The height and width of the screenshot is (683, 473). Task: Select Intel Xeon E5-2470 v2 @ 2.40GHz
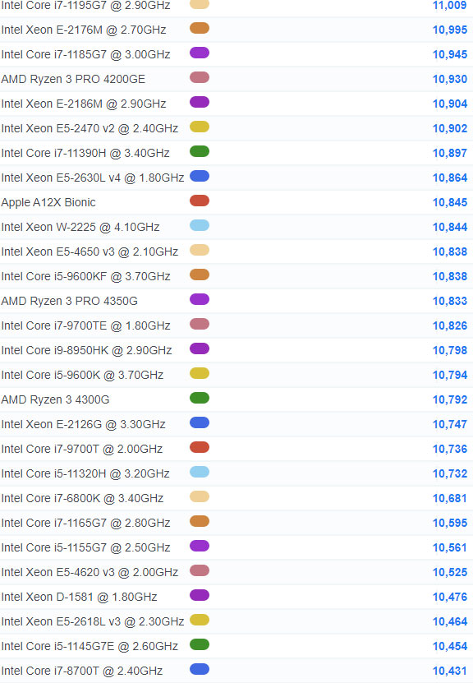pyautogui.click(x=90, y=128)
